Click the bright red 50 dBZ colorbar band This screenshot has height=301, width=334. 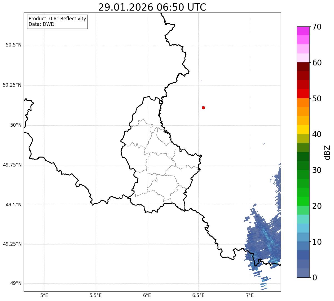[x=303, y=94]
